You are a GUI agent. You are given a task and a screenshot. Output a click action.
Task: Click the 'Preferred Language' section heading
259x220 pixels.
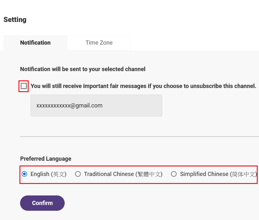click(46, 159)
